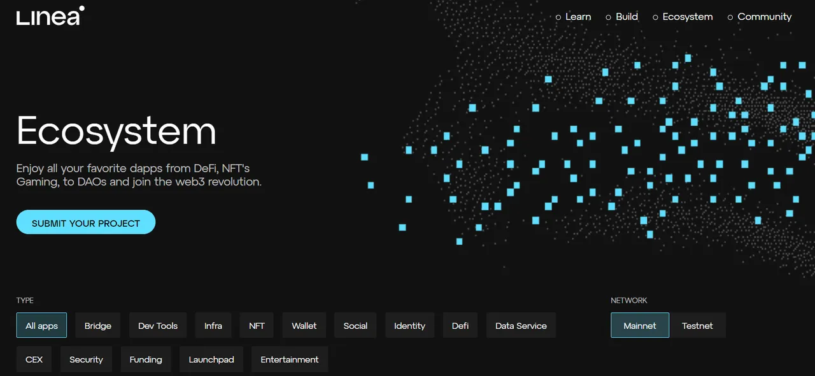
Task: Show Entertainment apps
Action: [x=290, y=359]
